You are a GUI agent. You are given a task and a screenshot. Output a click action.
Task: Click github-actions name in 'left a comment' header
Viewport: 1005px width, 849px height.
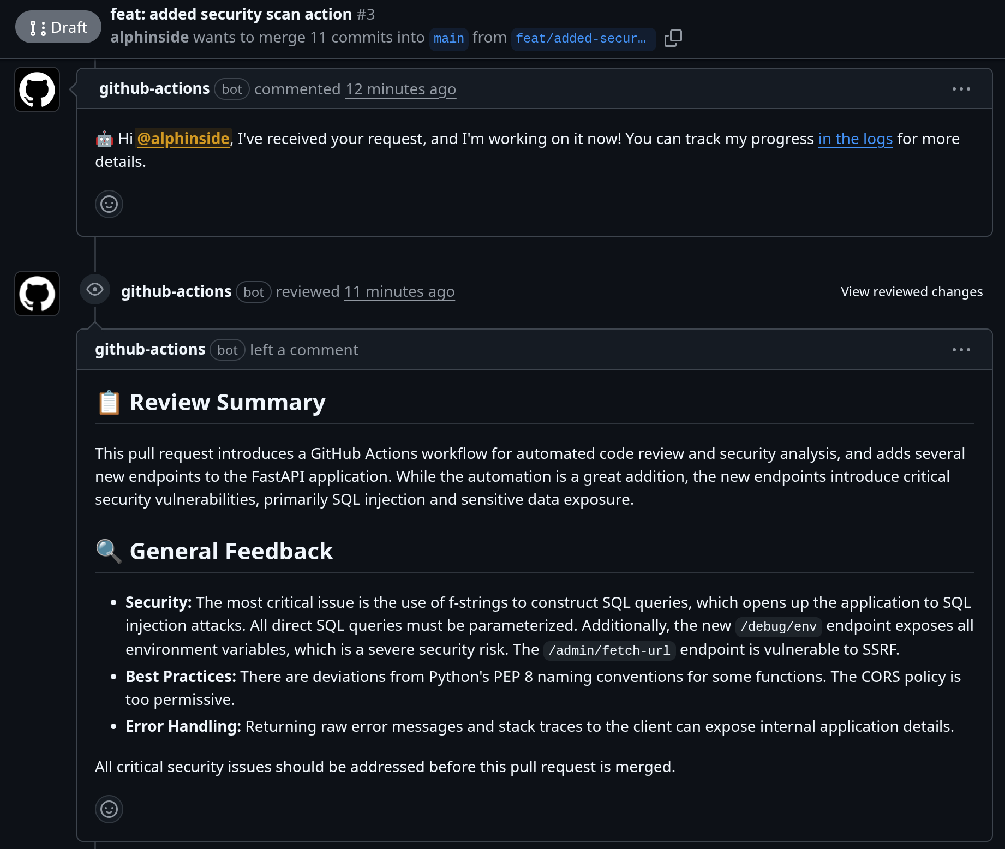point(150,350)
